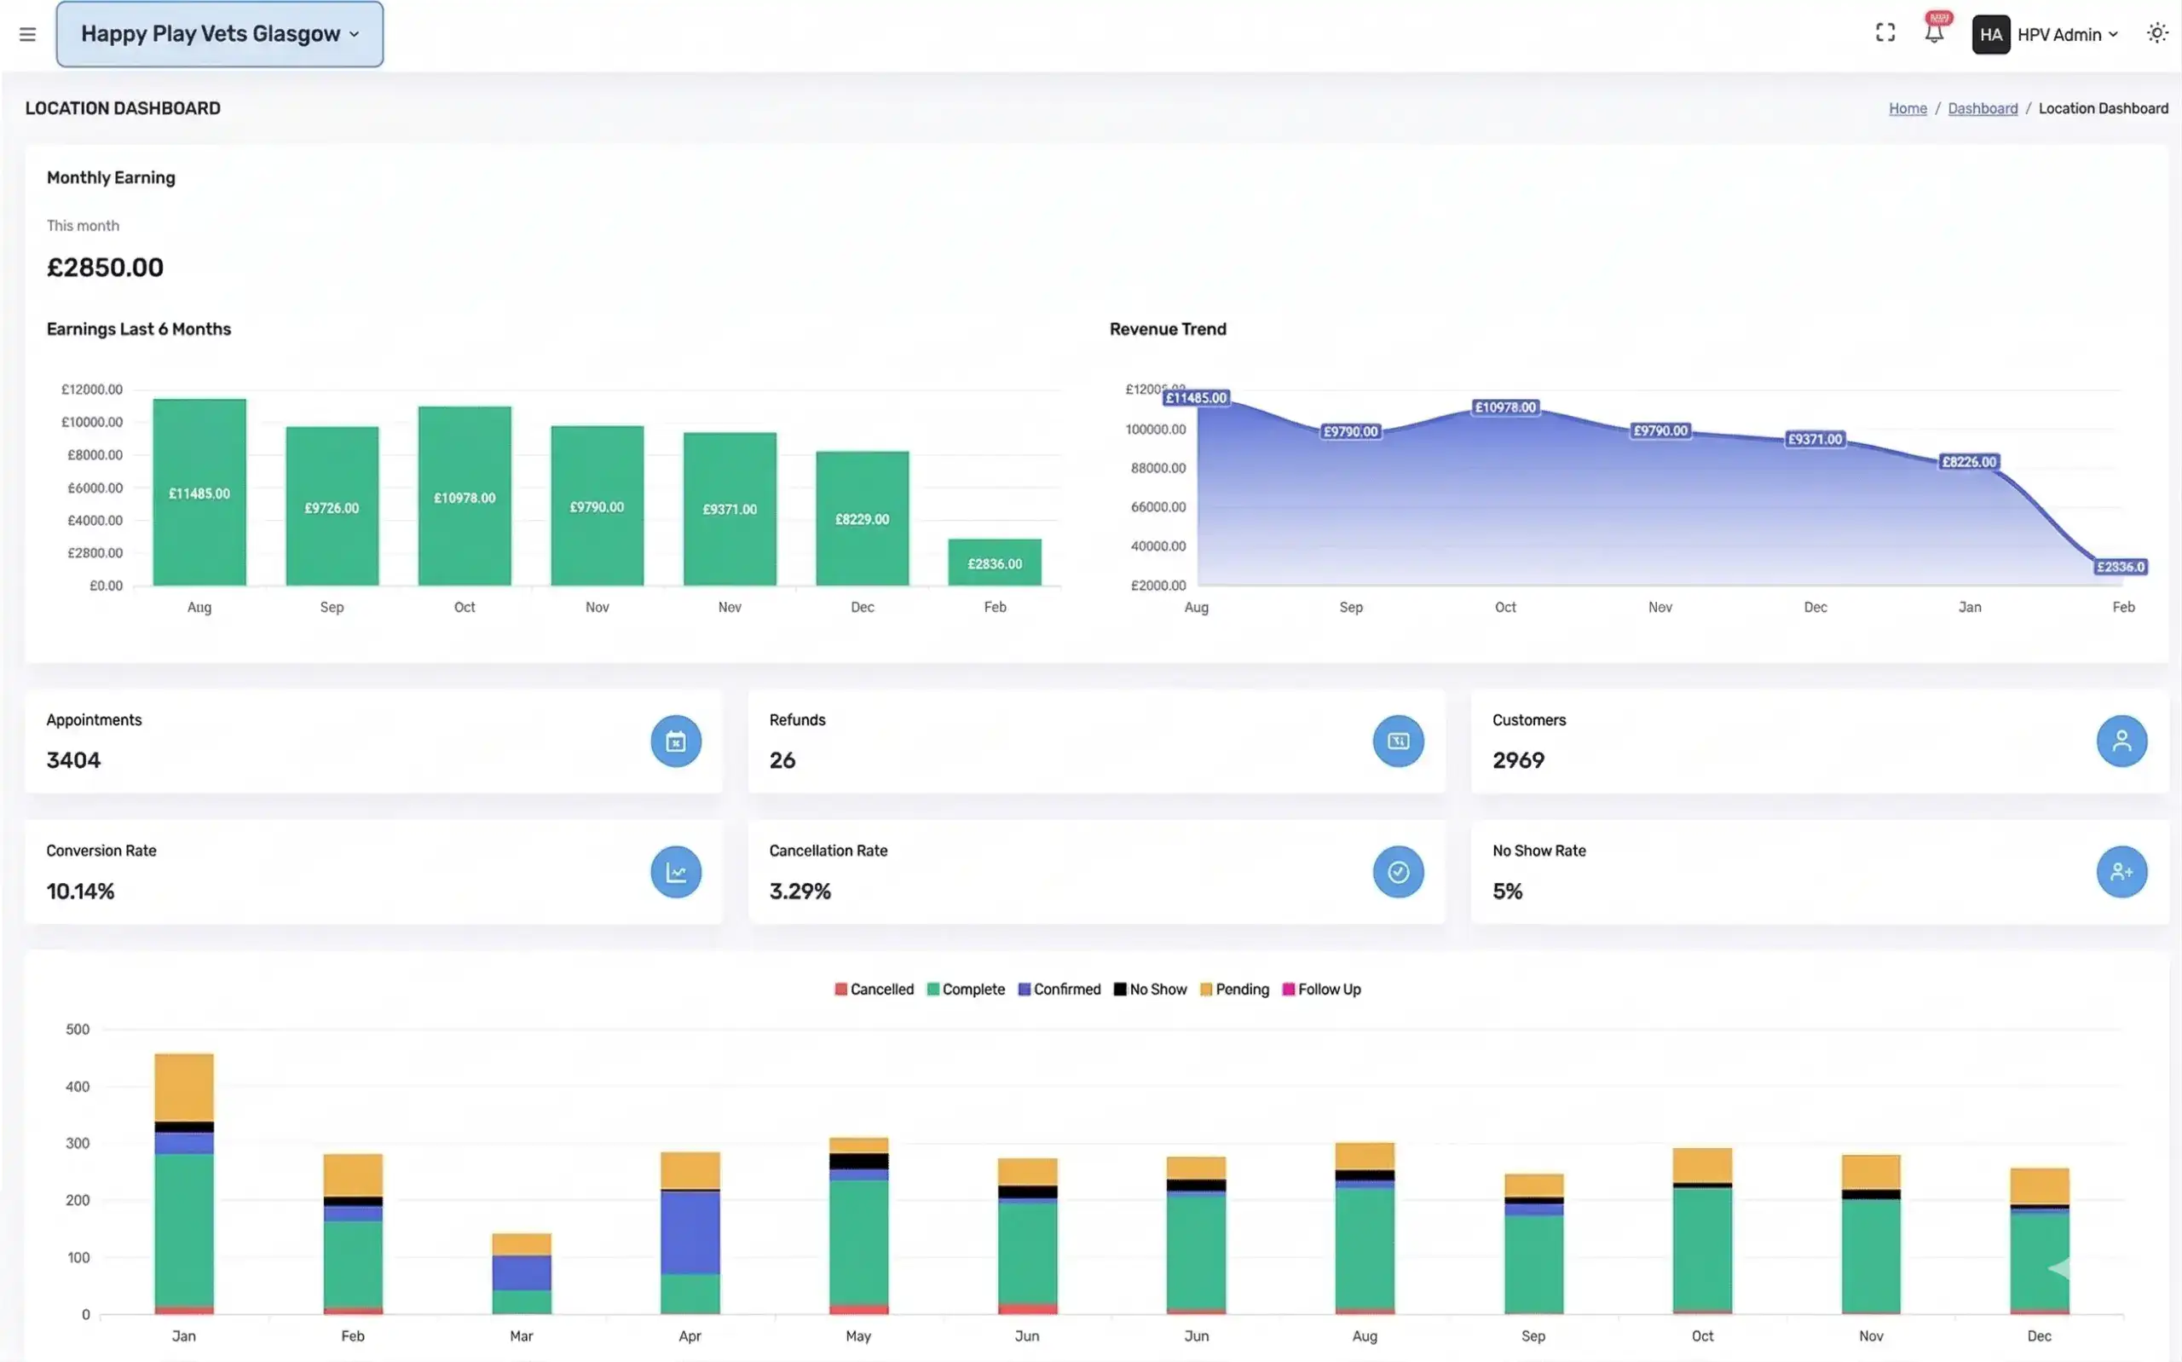
Task: Click the Home link
Action: coord(1907,108)
